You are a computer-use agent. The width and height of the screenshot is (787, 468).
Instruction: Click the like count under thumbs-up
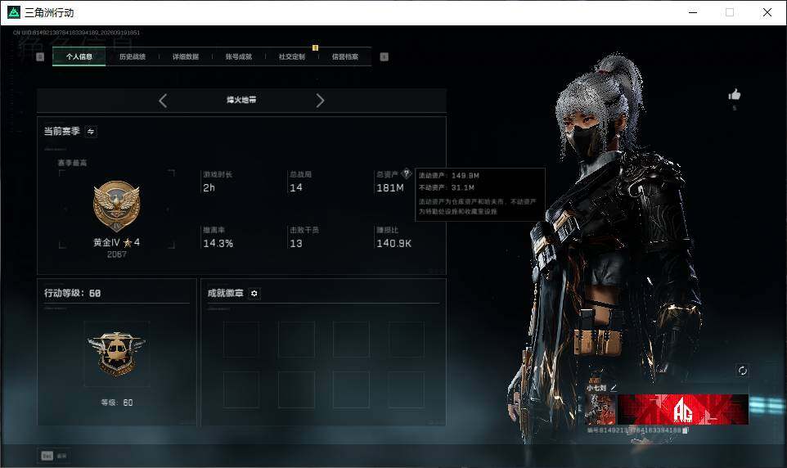[x=735, y=108]
